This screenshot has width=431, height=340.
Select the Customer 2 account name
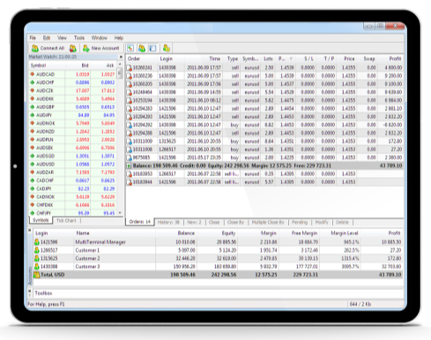pyautogui.click(x=87, y=258)
